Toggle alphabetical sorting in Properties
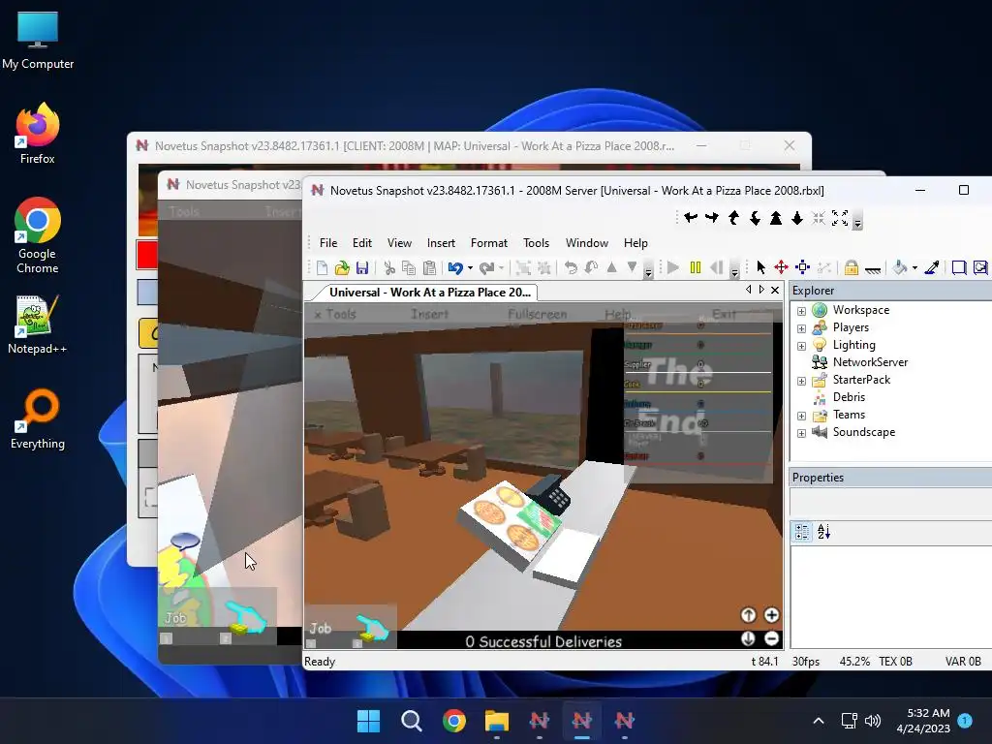This screenshot has width=992, height=744. 823,532
